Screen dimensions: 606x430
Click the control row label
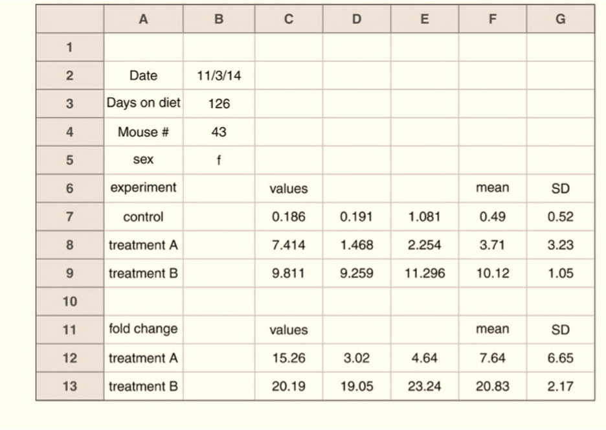143,217
